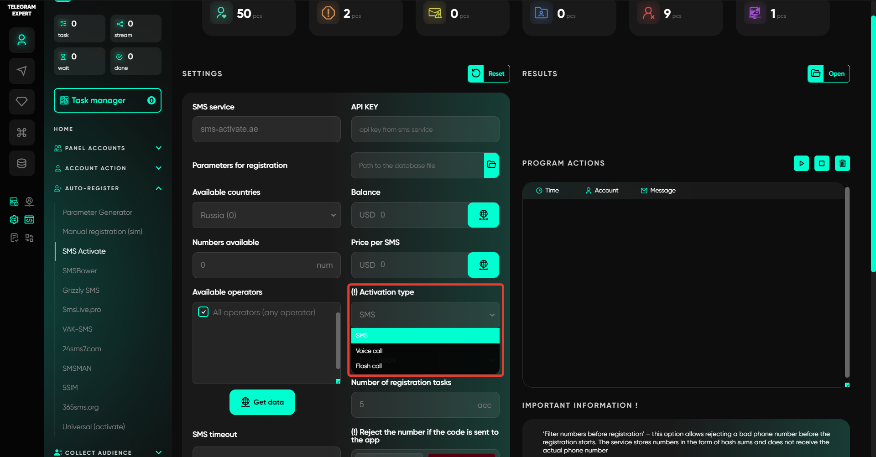The image size is (876, 457).
Task: Click the globe button next to Price per SMS
Action: (x=483, y=265)
